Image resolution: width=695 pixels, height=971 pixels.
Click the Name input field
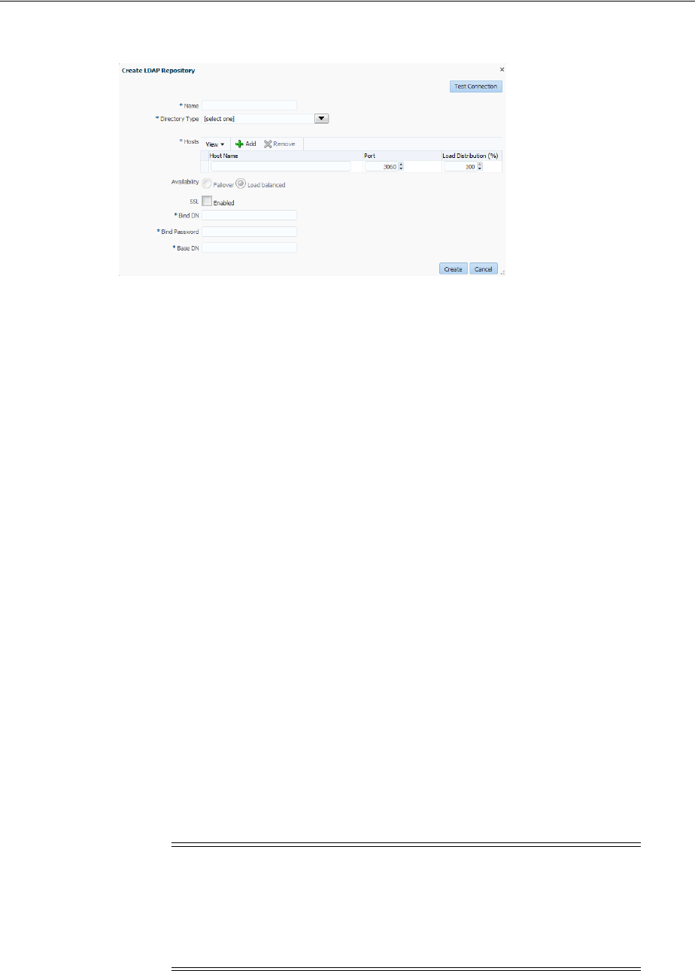tap(249, 105)
